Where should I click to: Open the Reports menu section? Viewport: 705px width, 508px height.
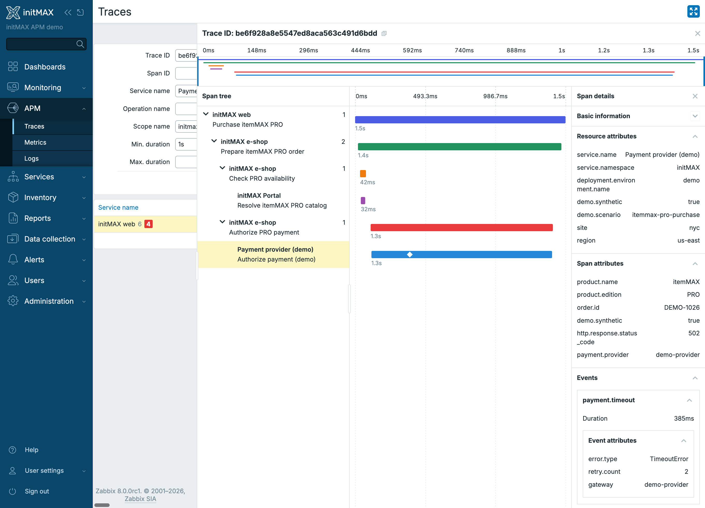pyautogui.click(x=46, y=218)
